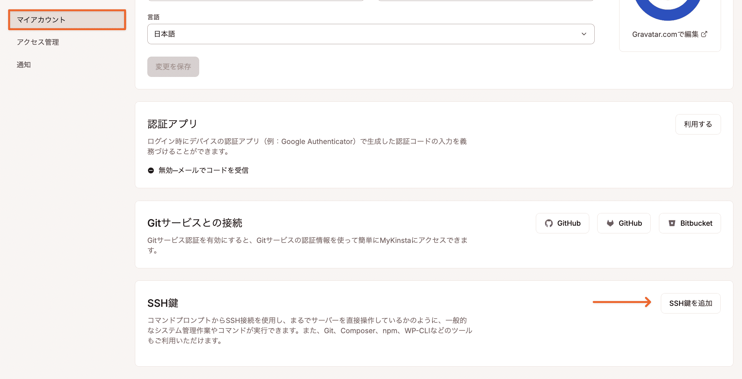Click the Bitbucket bucket icon
The width and height of the screenshot is (742, 379).
coord(671,223)
